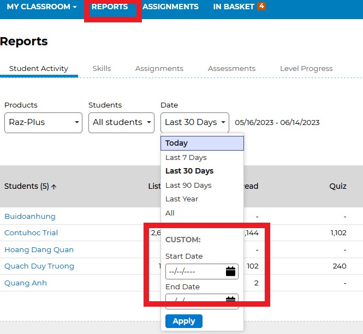
Task: Switch to the Skills tab
Action: (102, 69)
